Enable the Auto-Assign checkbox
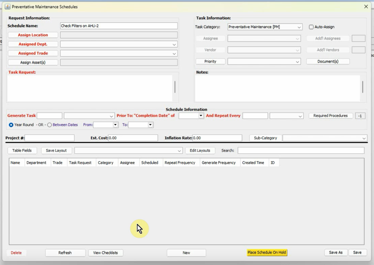The width and height of the screenshot is (374, 265). point(311,27)
